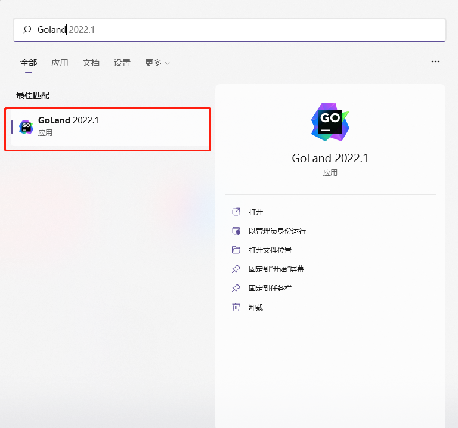
Task: Choose 以管理员身份运行
Action: click(x=277, y=231)
